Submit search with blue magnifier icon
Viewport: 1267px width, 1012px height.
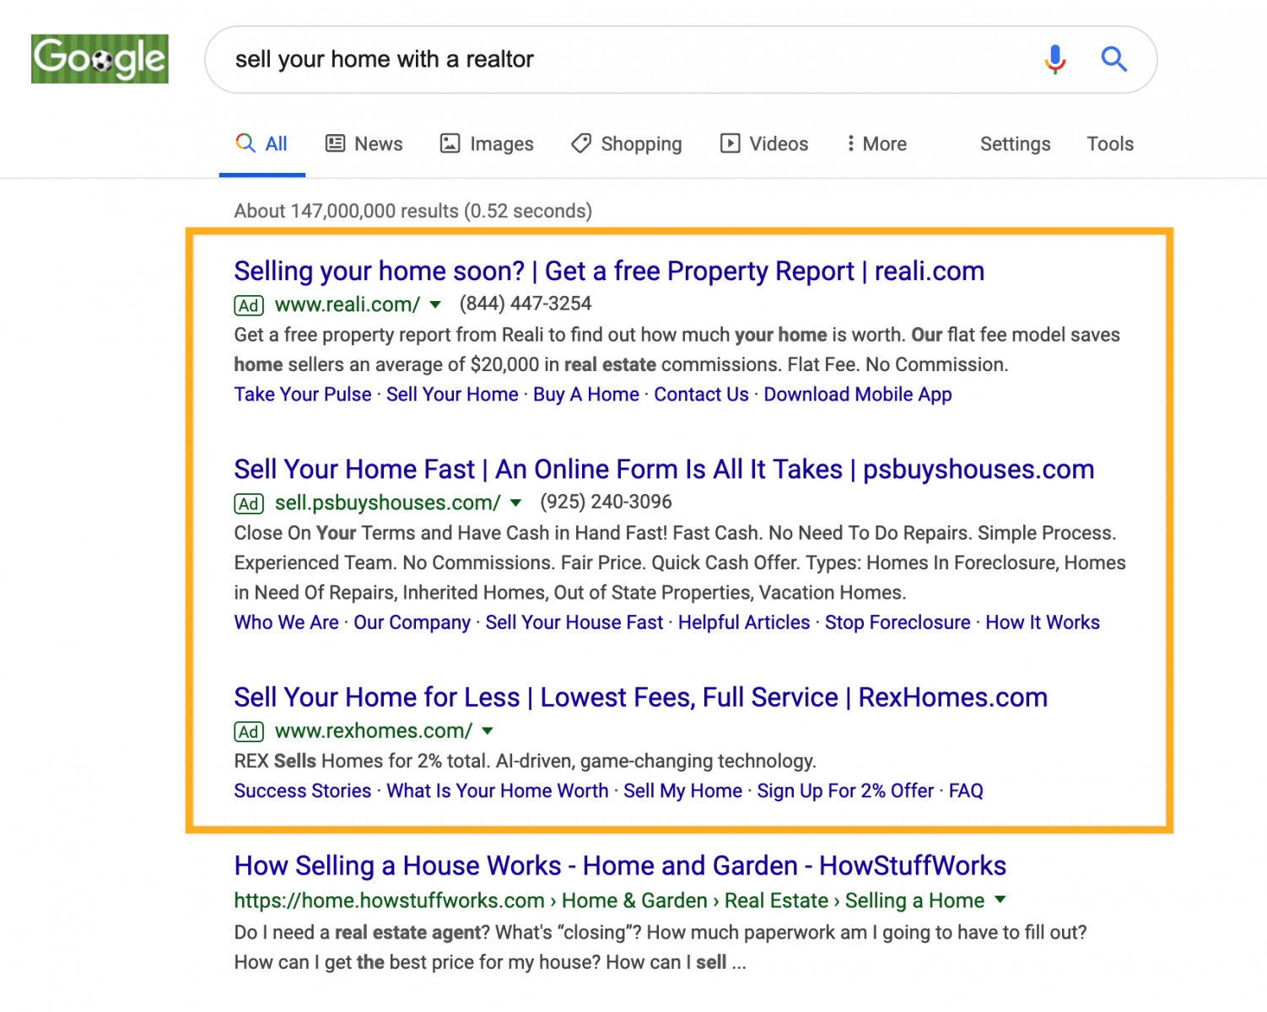coord(1114,59)
